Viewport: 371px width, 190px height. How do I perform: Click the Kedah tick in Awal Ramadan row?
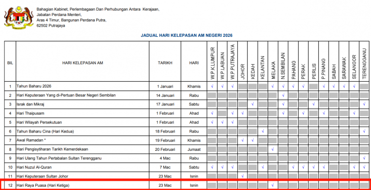click(253, 141)
